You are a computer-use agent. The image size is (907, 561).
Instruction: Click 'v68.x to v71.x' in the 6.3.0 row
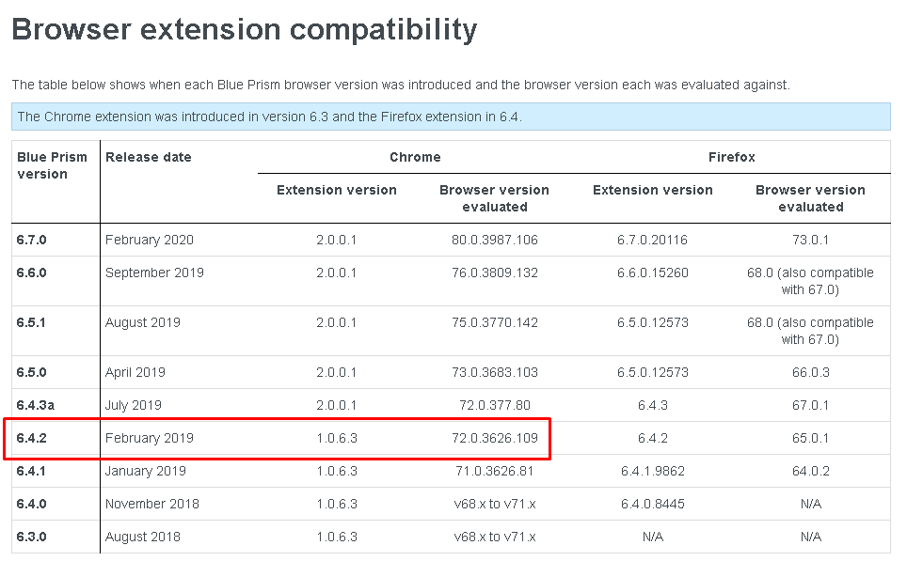[495, 537]
